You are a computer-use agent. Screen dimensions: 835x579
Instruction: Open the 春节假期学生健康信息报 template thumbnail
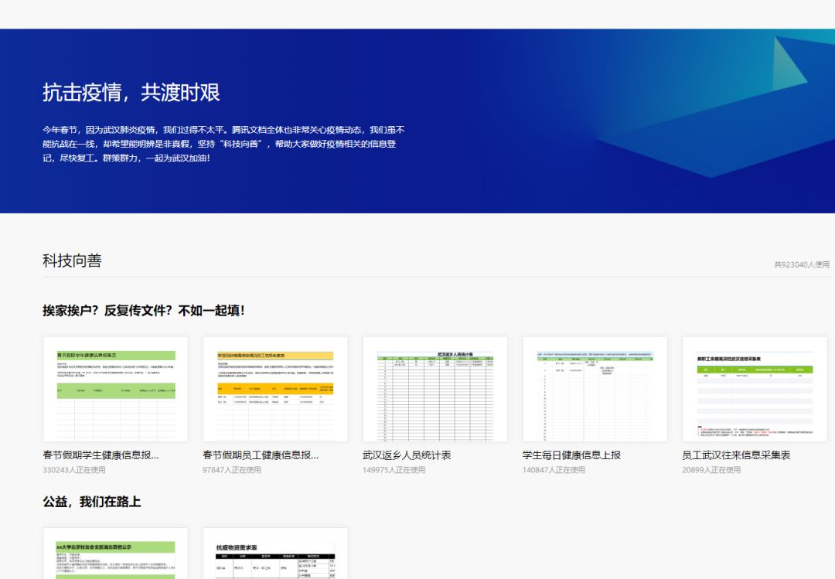click(115, 389)
